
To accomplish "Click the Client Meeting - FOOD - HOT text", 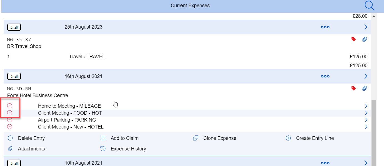I will [x=70, y=113].
